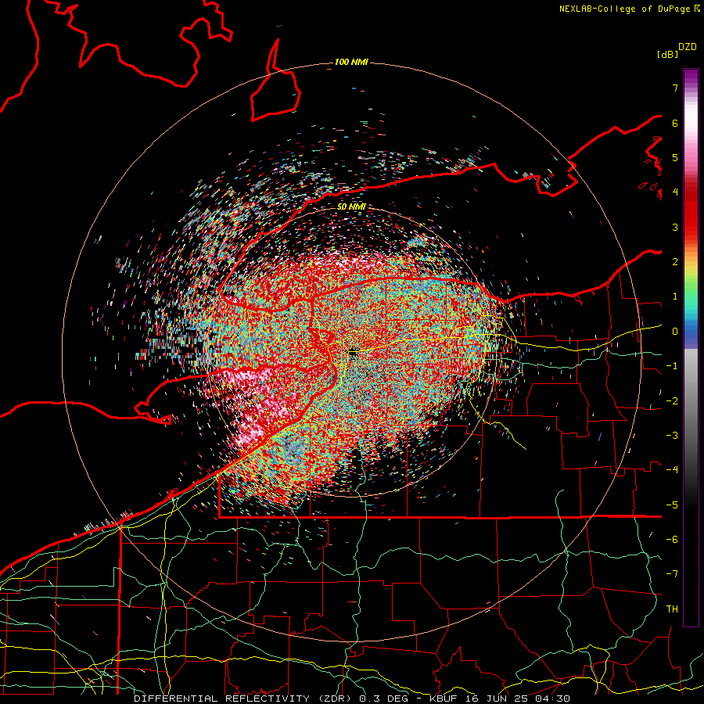
Task: Click the 0 dB legend tick label
Action: (675, 332)
